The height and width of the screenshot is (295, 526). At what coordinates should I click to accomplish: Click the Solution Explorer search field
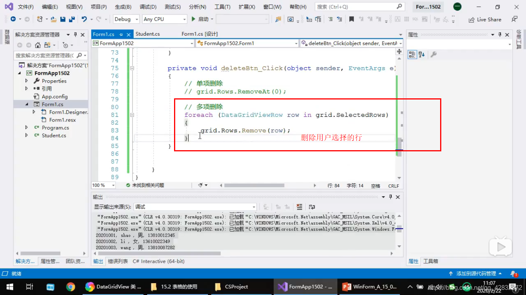point(50,56)
